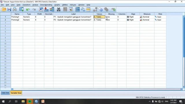This screenshot has width=185, height=104.
Task: Click the Task View taskbar icon
Action: point(16,101)
